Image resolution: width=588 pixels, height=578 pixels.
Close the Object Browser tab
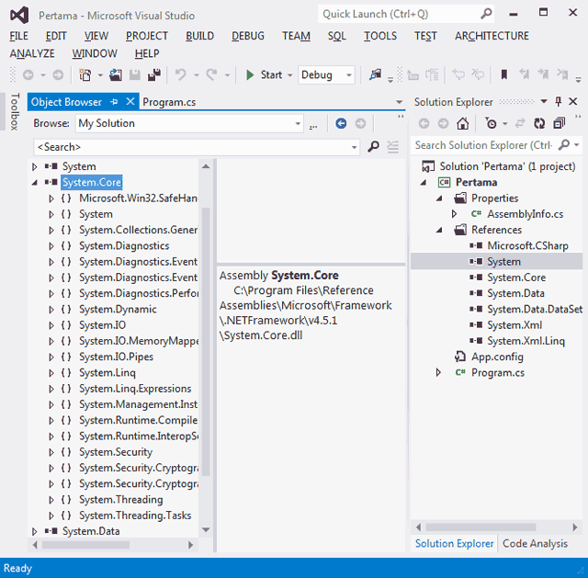(130, 102)
